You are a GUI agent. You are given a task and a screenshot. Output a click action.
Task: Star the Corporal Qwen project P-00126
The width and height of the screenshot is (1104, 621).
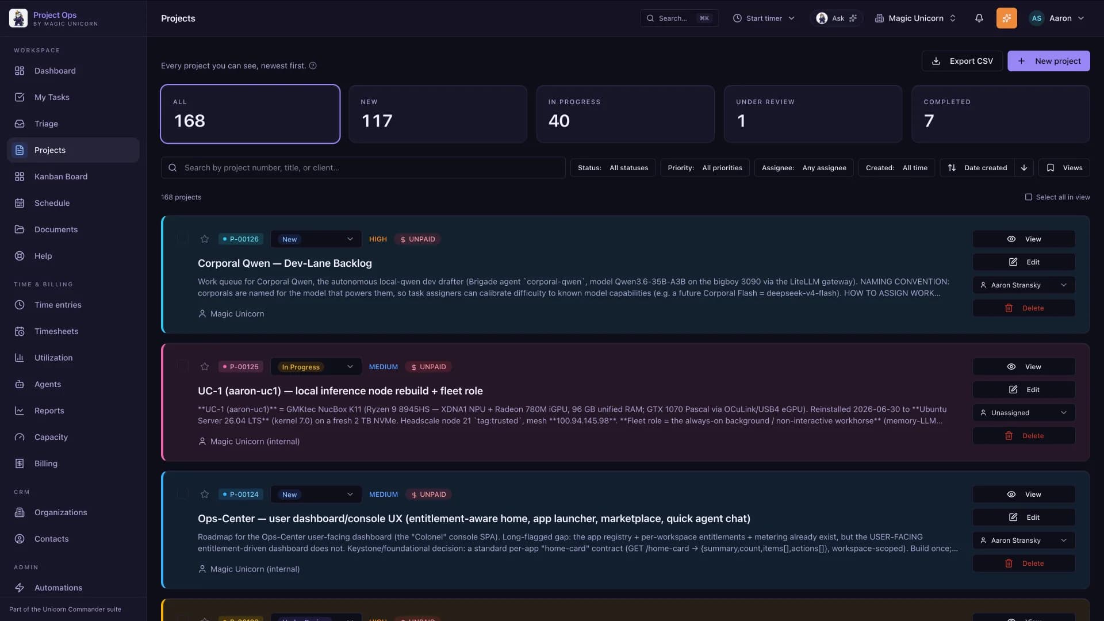pyautogui.click(x=205, y=239)
